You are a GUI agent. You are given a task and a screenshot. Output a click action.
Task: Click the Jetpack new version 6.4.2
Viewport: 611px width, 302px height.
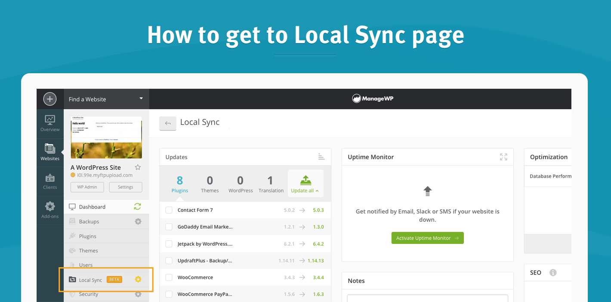tap(318, 244)
